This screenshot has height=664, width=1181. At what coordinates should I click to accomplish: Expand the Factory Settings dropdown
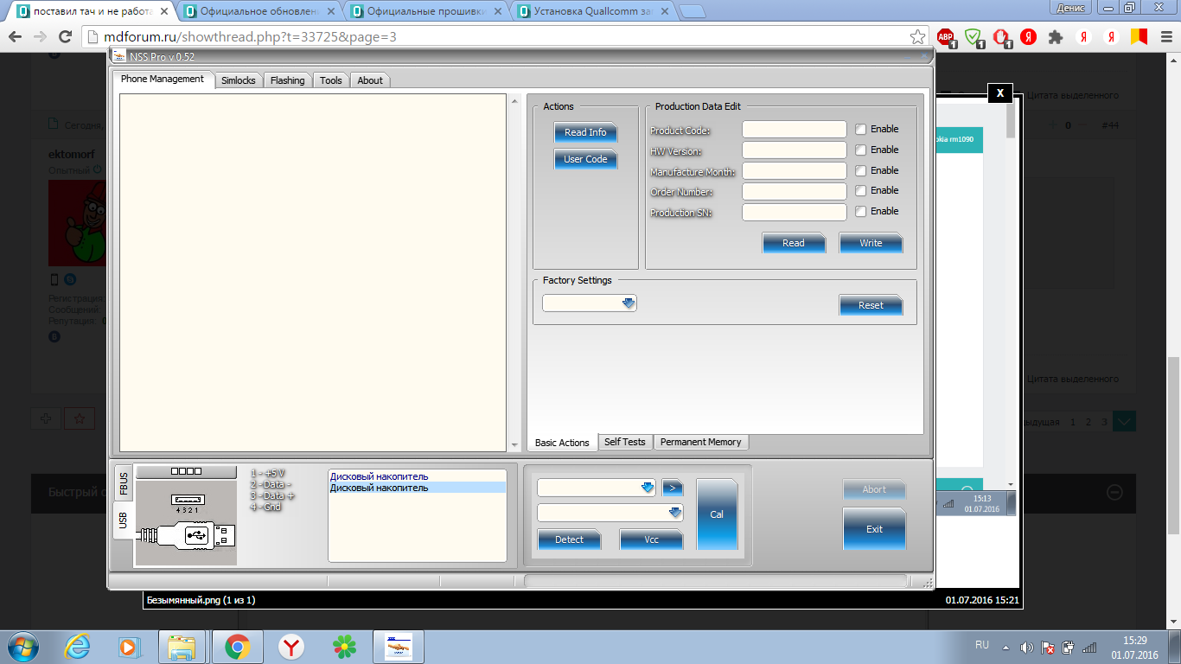pos(629,303)
